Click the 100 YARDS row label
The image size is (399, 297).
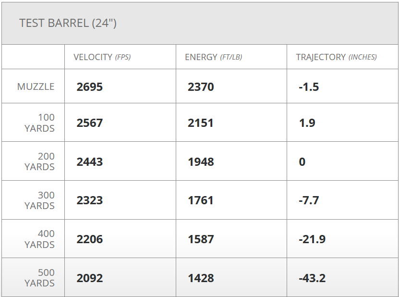[39, 123]
